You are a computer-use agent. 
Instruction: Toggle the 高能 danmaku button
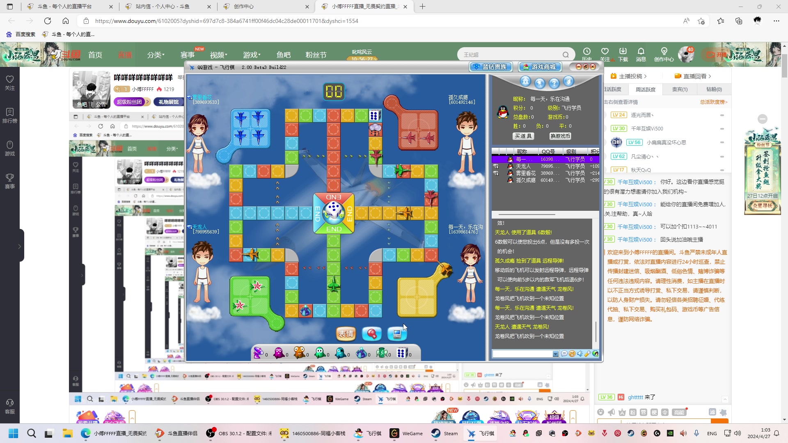tap(679, 412)
